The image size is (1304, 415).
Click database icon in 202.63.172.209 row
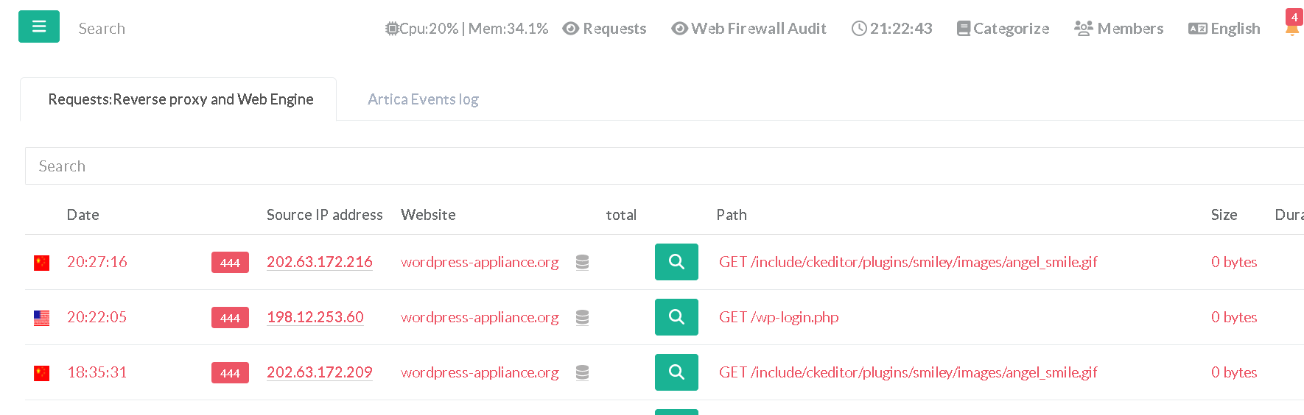[x=582, y=372]
